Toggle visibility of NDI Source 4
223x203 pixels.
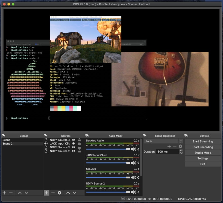tap(73, 140)
